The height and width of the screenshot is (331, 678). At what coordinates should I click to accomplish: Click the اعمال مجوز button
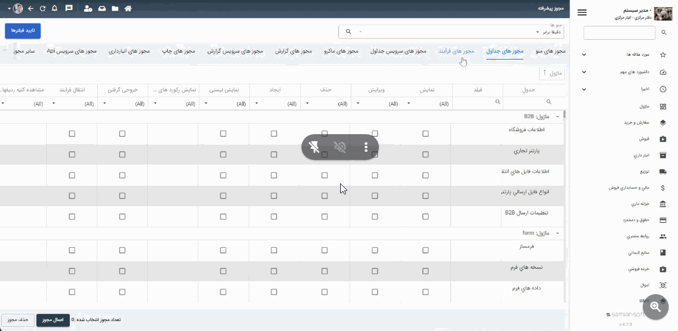[53, 320]
